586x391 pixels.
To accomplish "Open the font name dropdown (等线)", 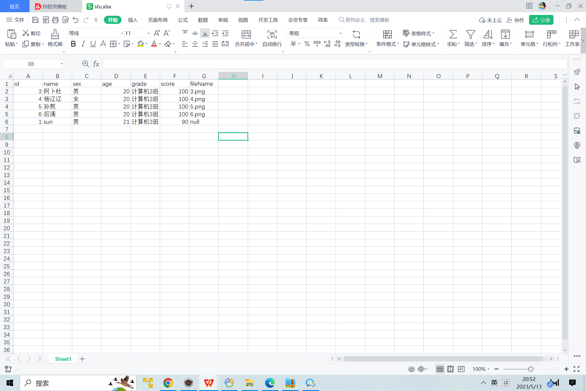I will coord(122,33).
